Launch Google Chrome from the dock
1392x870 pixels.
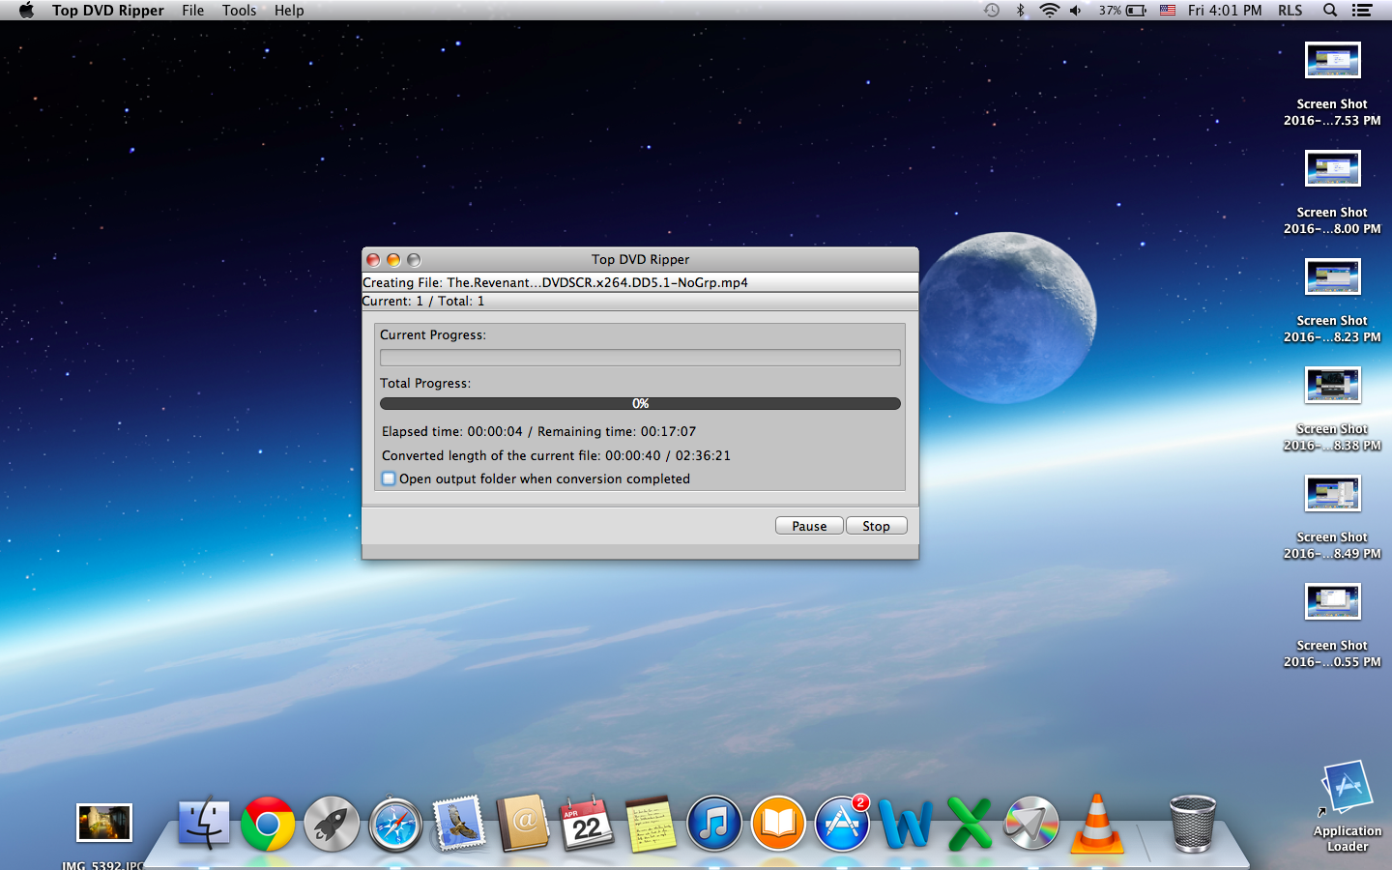pos(268,824)
